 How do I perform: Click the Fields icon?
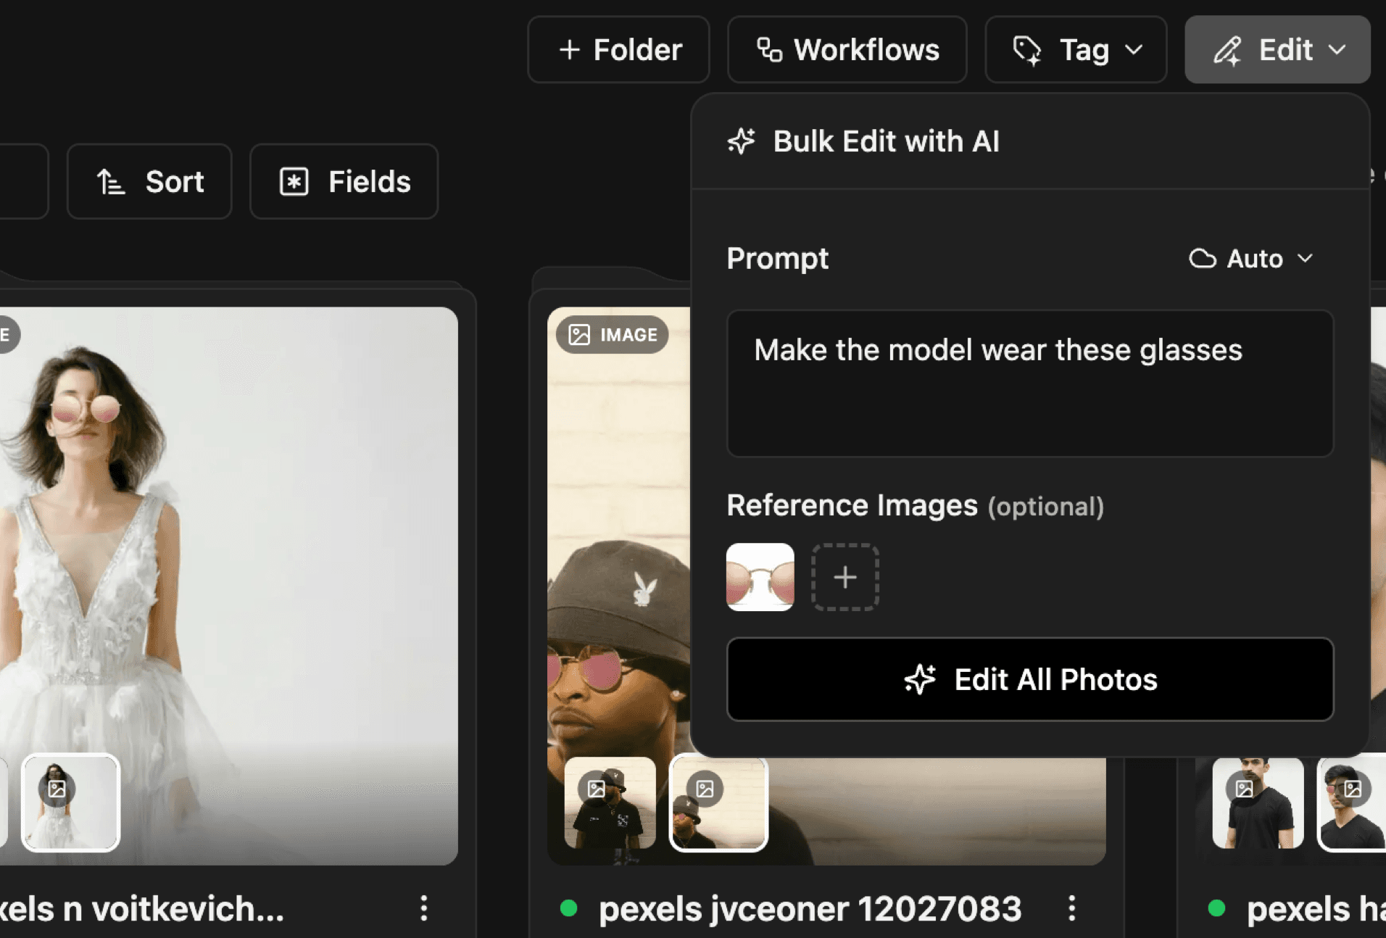click(294, 181)
